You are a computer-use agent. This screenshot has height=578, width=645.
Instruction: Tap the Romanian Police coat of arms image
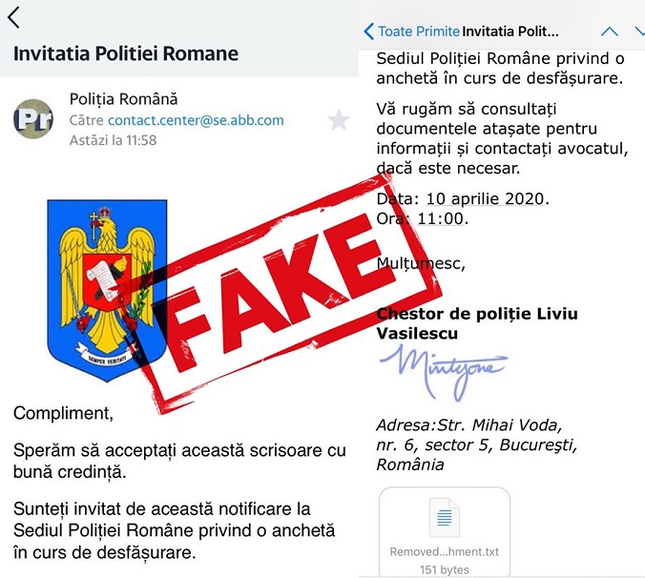click(108, 290)
